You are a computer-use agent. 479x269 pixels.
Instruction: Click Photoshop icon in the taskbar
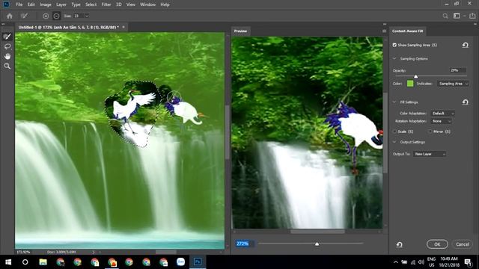click(198, 262)
